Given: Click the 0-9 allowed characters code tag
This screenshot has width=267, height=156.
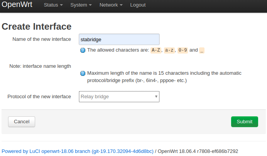Looking at the screenshot, I should [183, 50].
